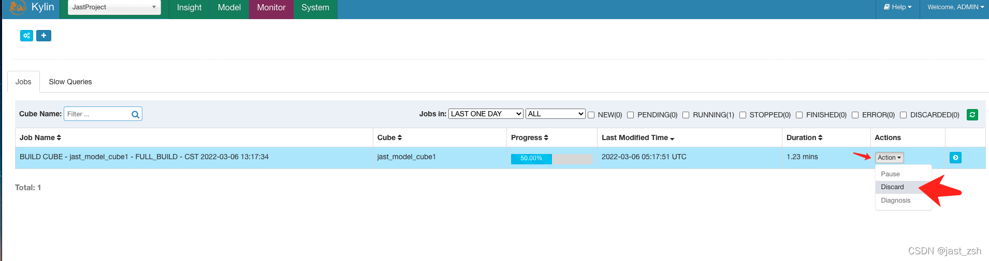Viewport: 989px width, 261px height.
Task: Open the ALL job type dropdown
Action: point(556,114)
